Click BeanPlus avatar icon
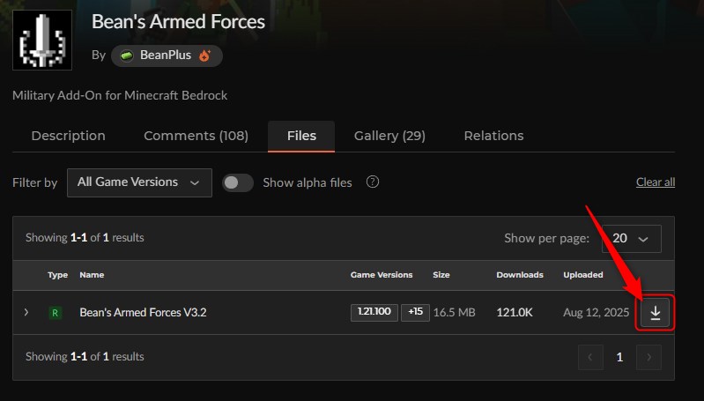The width and height of the screenshot is (704, 401). pos(127,56)
